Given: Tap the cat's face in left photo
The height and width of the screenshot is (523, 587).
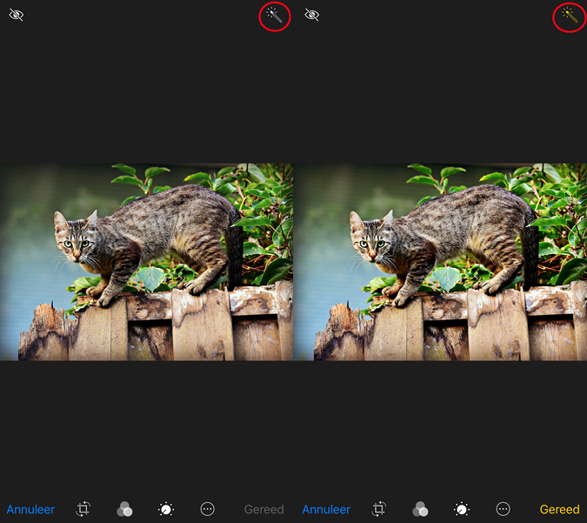Looking at the screenshot, I should pos(76,238).
